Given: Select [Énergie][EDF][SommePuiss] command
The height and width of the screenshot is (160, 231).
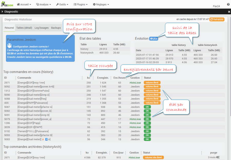Looking at the screenshot, I should [33, 91].
